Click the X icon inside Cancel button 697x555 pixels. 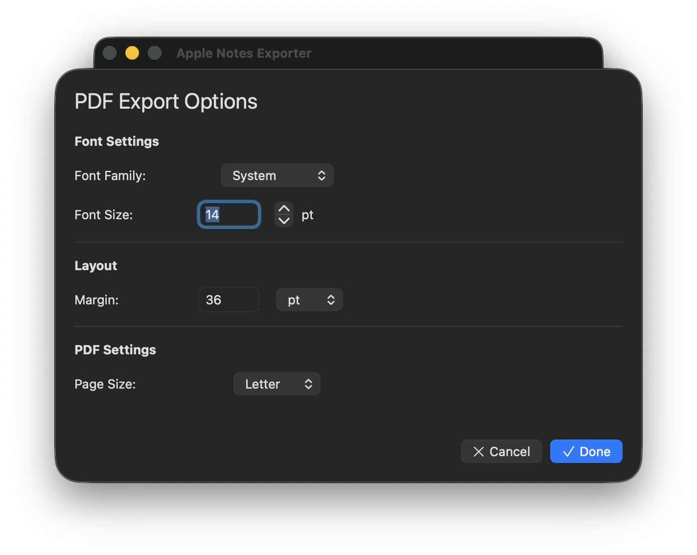479,451
